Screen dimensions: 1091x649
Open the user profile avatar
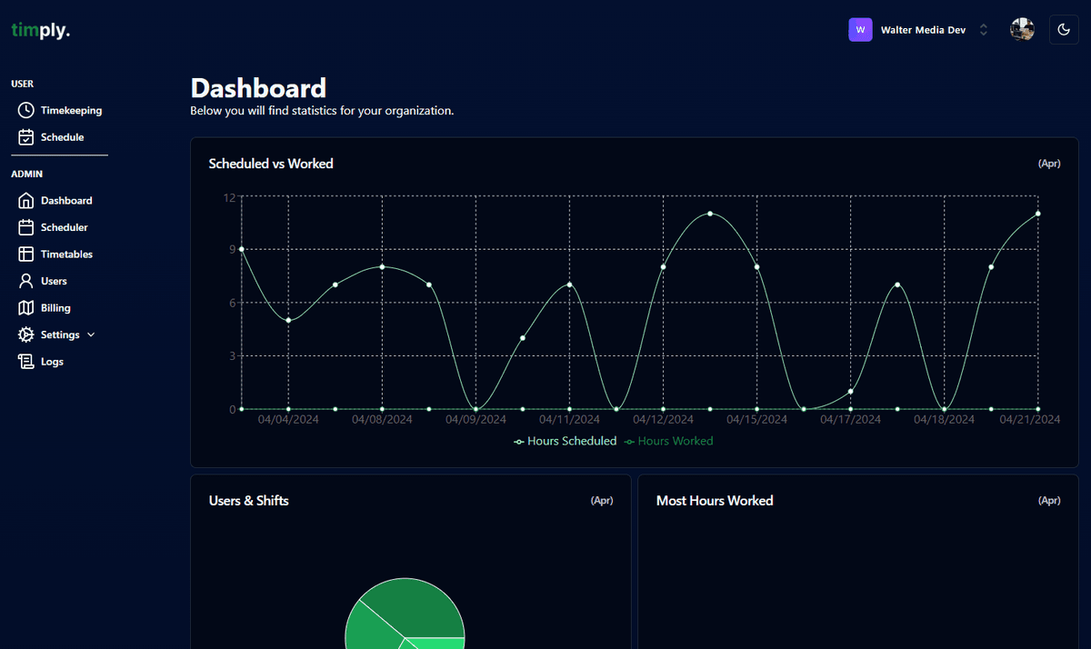point(1022,30)
